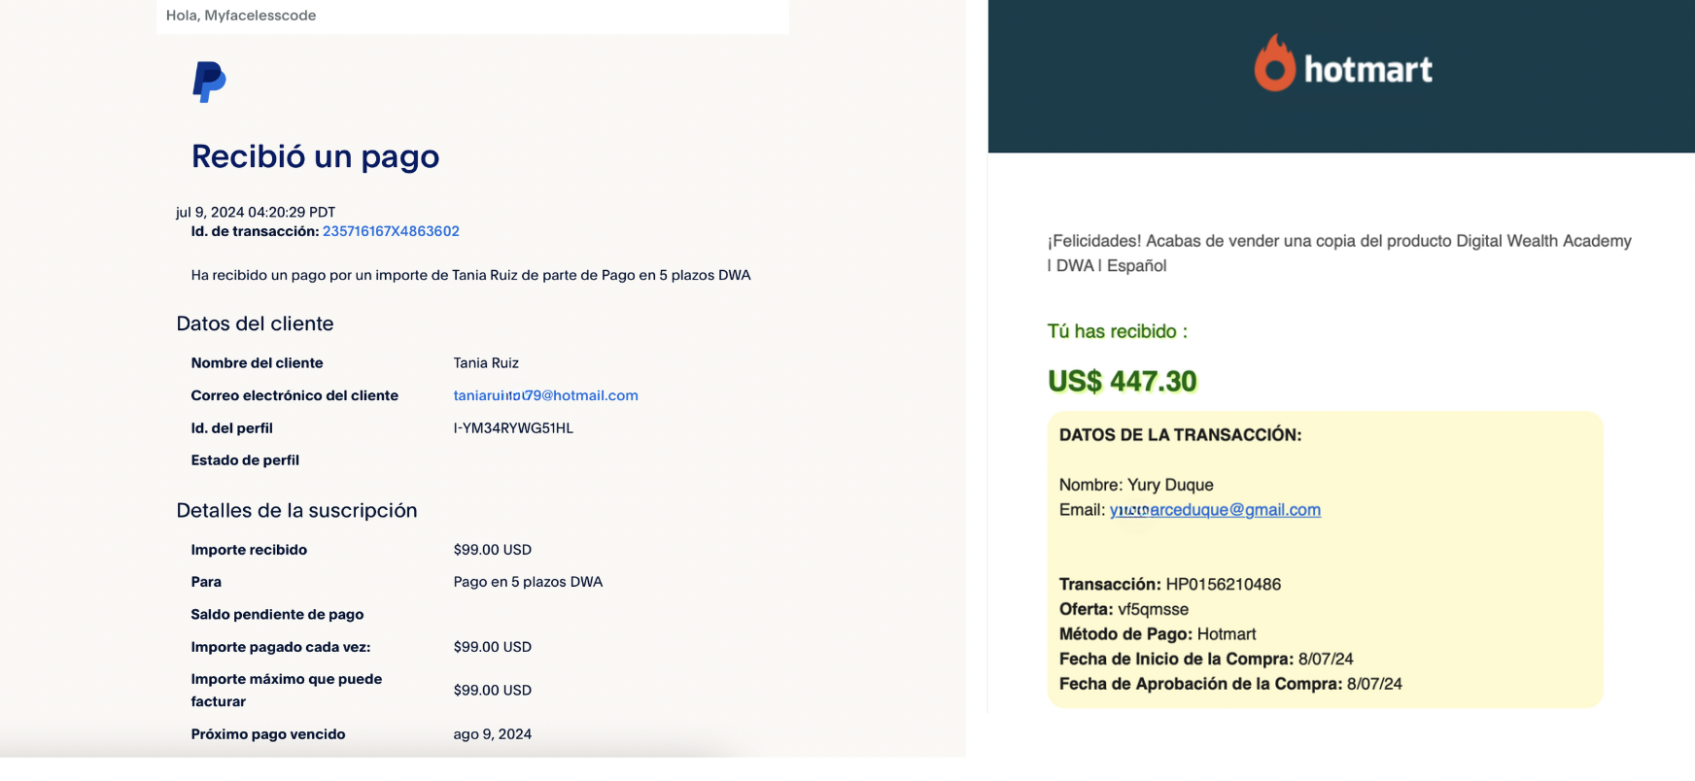Click the "Recibió un pago" heading
Screen dimensions: 1695x781
pos(315,156)
